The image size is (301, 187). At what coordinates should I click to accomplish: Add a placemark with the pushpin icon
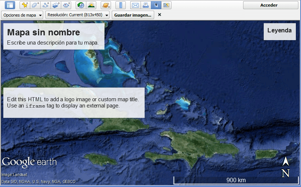pos(24,5)
